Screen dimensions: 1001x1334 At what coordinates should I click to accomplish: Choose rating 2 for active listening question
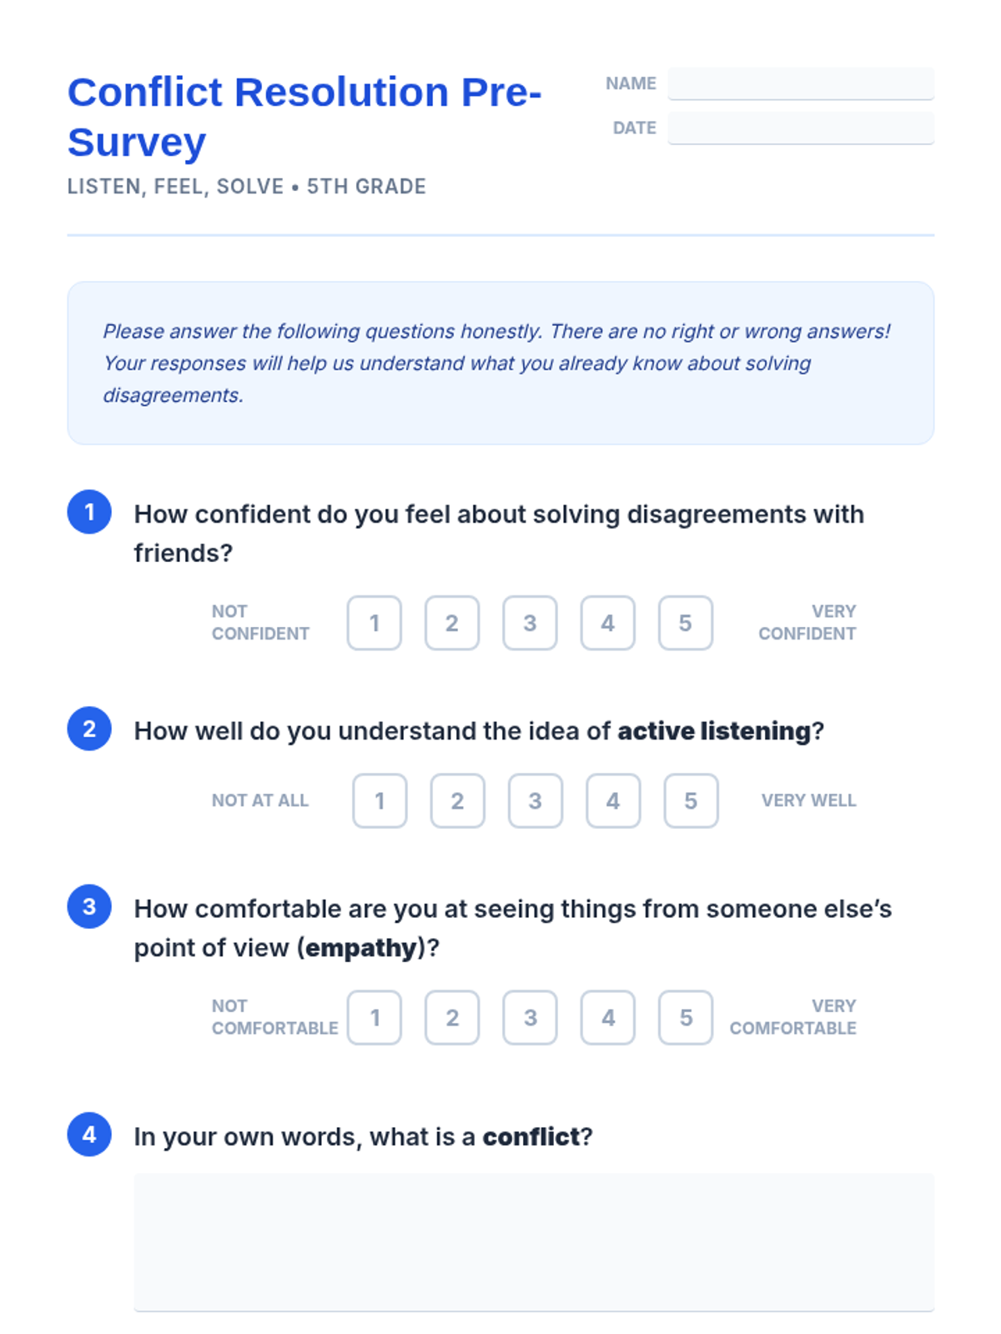click(457, 800)
